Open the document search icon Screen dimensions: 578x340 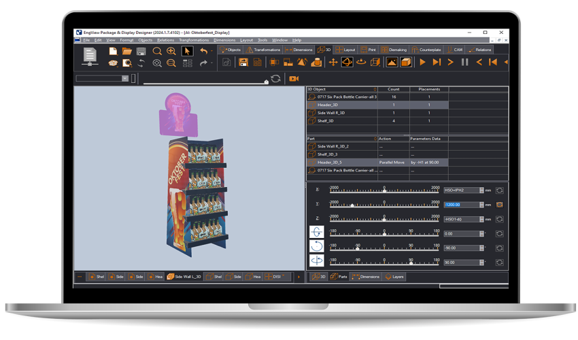click(127, 63)
